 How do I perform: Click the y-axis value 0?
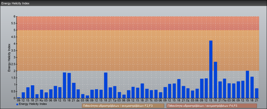14,98
